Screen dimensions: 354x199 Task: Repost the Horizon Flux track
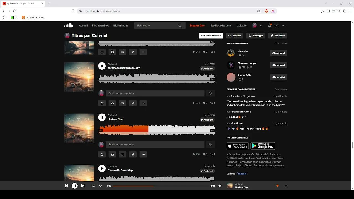pyautogui.click(x=123, y=154)
